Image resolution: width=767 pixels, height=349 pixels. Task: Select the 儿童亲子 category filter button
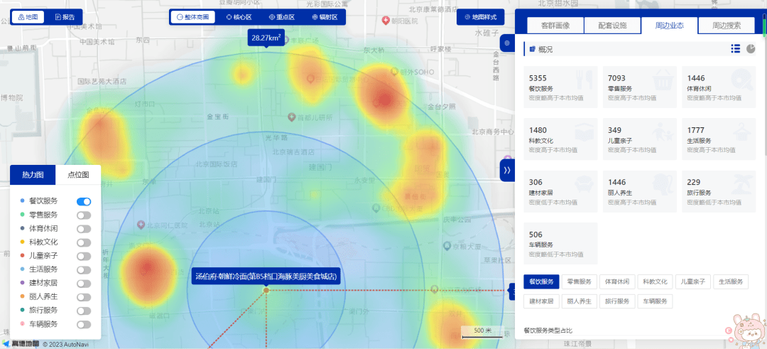(692, 281)
